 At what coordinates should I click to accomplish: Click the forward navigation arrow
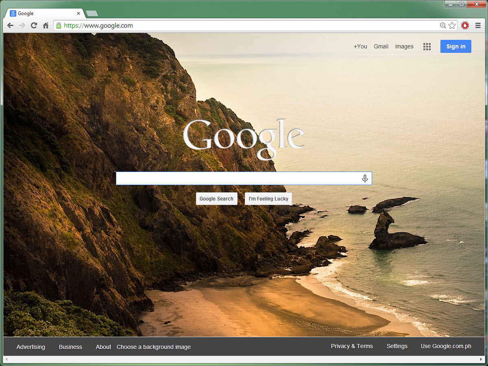(22, 25)
